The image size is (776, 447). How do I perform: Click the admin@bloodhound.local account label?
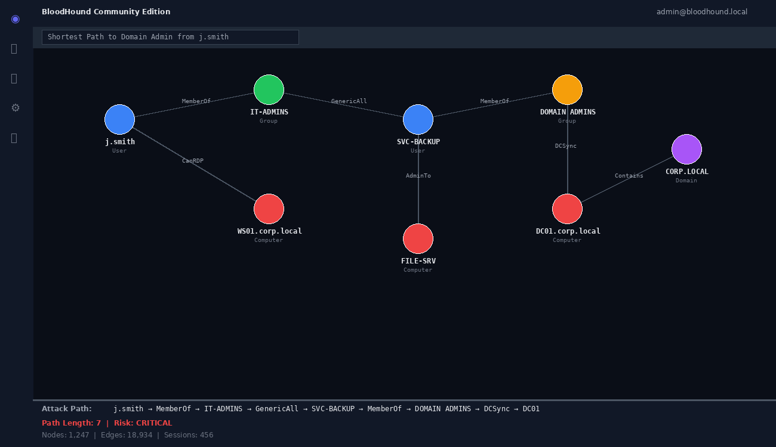pyautogui.click(x=702, y=12)
